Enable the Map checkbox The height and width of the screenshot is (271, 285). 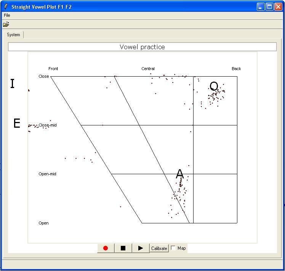pos(173,248)
